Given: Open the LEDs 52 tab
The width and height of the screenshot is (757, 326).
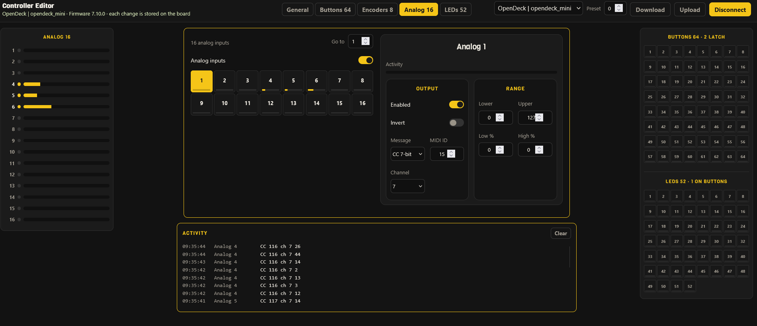Looking at the screenshot, I should [456, 10].
